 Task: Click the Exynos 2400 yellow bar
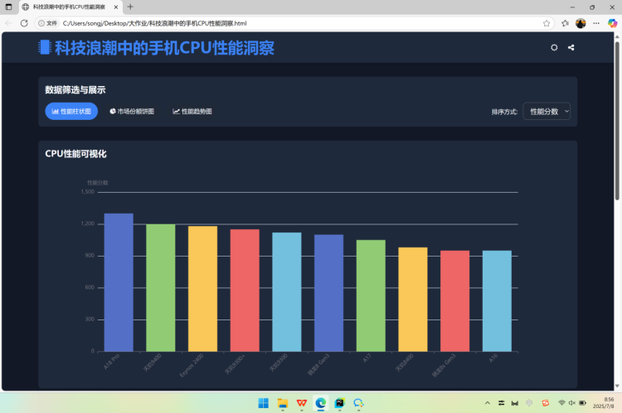click(202, 289)
